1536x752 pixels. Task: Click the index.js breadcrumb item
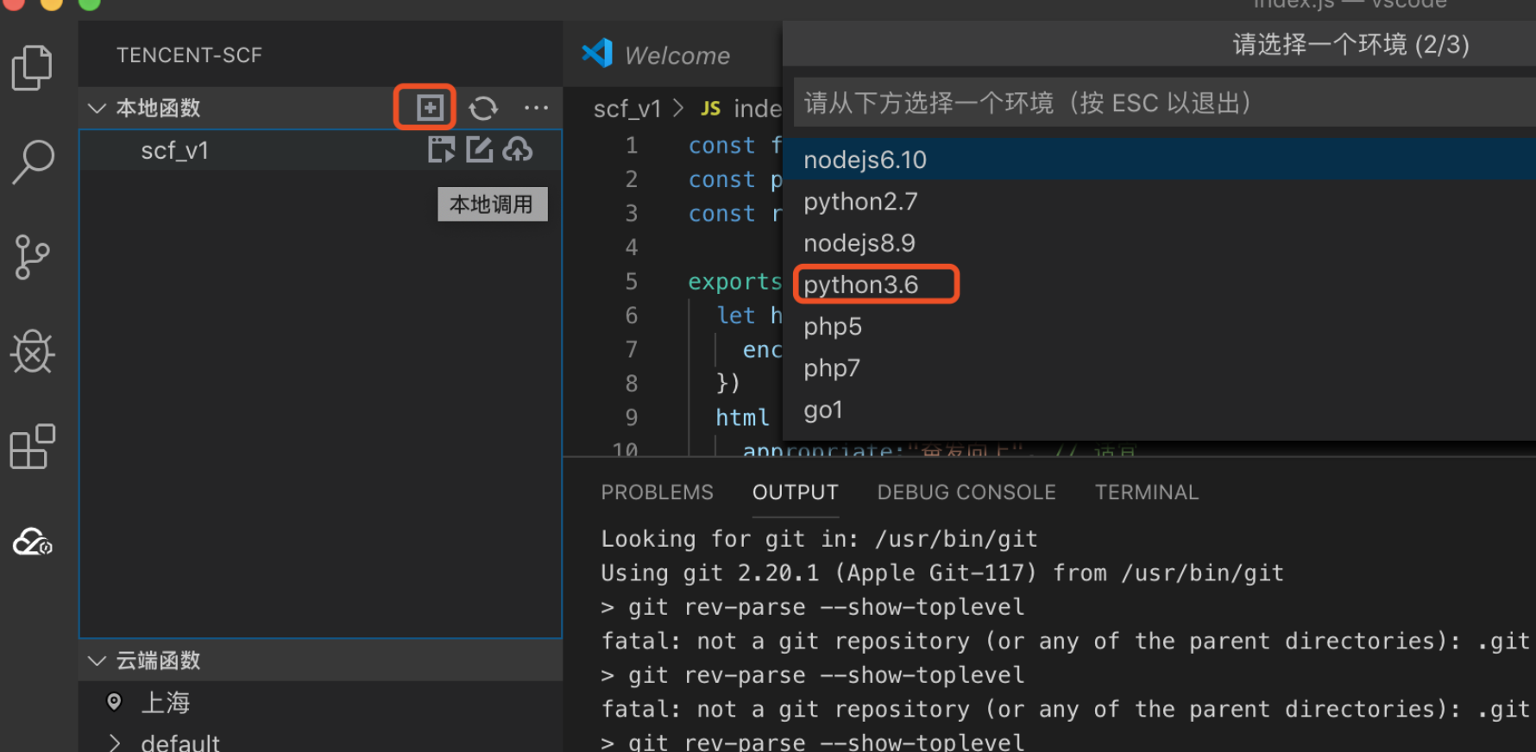pos(741,109)
